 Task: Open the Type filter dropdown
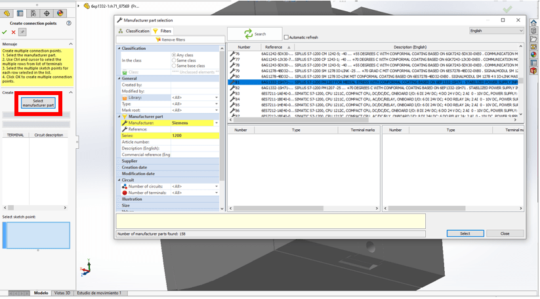(x=217, y=104)
